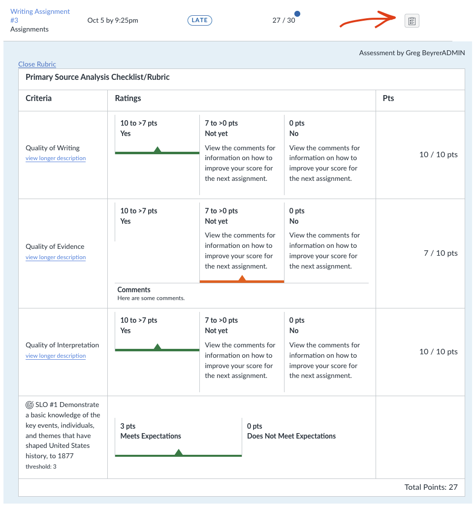Screen dimensions: 476x509
Task: Click the Close Rubric link
Action: pos(37,64)
